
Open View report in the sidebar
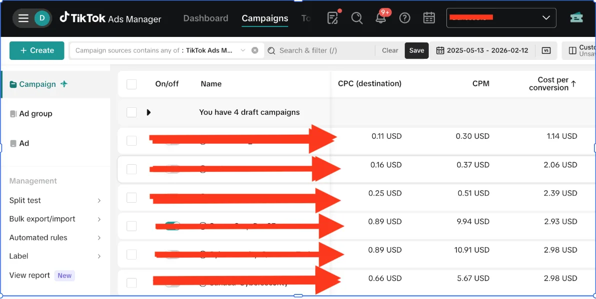pyautogui.click(x=30, y=276)
